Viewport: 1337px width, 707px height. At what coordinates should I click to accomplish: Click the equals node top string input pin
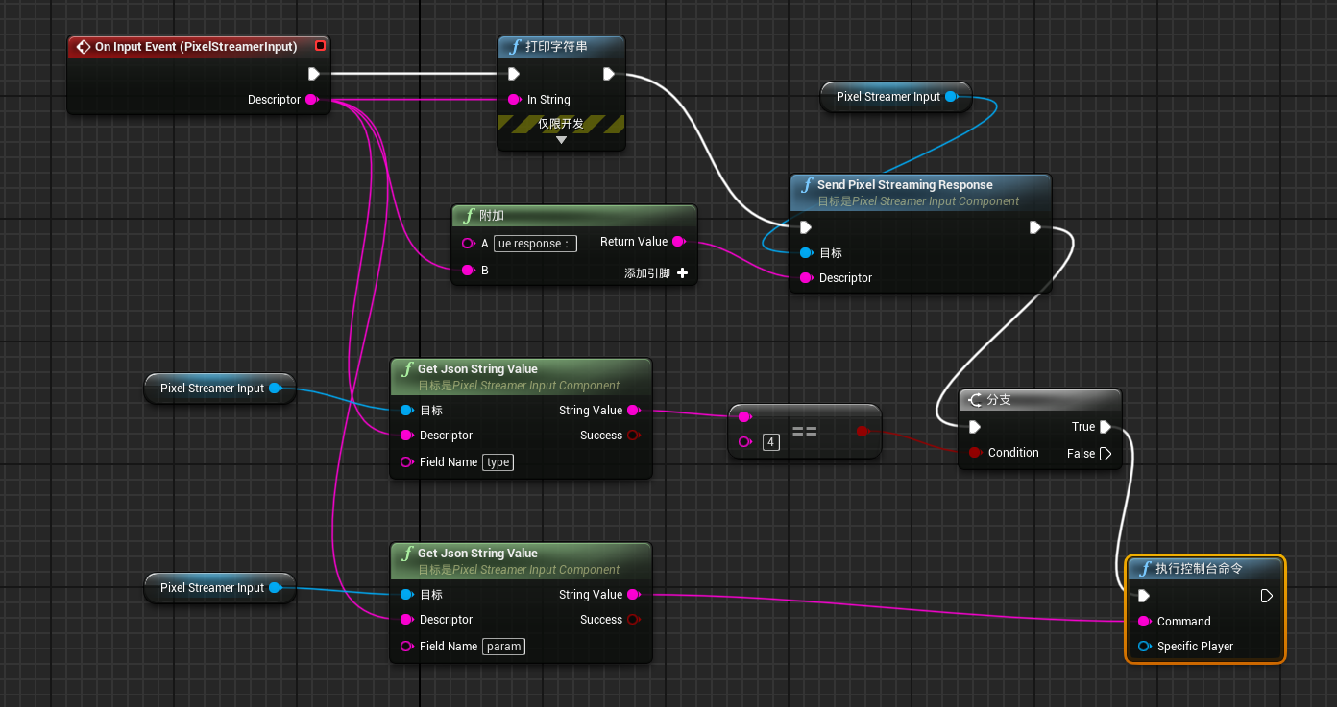pyautogui.click(x=745, y=417)
